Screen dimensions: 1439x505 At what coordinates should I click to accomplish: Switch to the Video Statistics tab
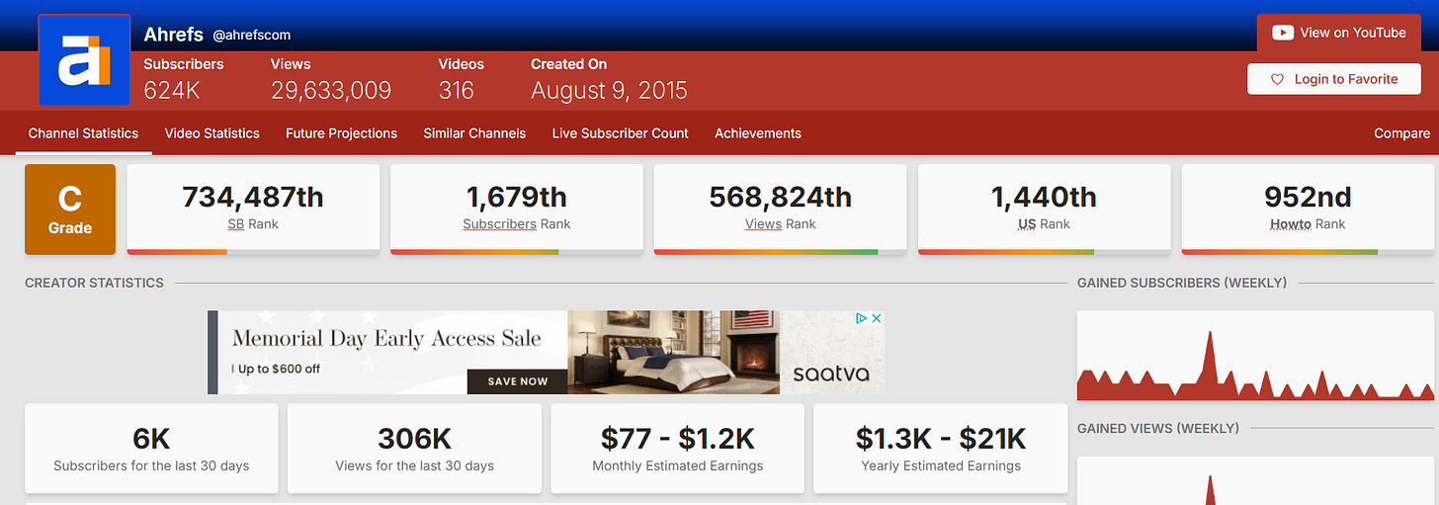click(x=212, y=133)
